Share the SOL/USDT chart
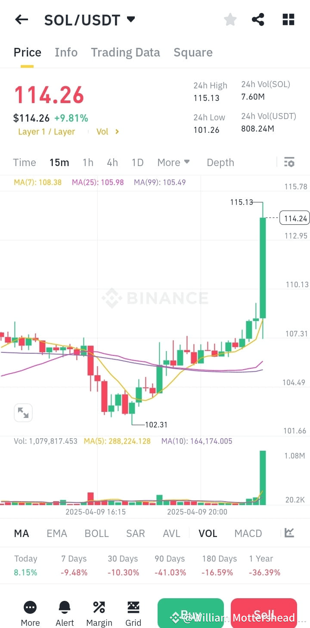The width and height of the screenshot is (310, 628). pyautogui.click(x=258, y=19)
